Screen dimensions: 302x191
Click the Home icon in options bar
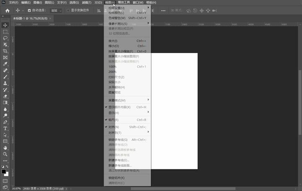(x=7, y=10)
